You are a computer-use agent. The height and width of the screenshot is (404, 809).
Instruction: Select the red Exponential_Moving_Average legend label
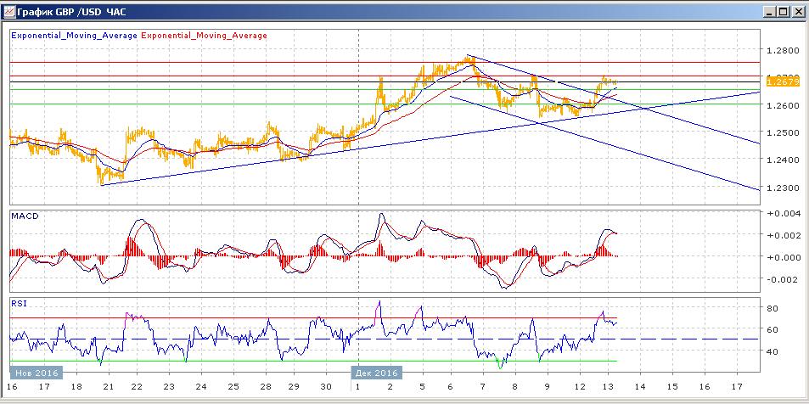pos(204,36)
